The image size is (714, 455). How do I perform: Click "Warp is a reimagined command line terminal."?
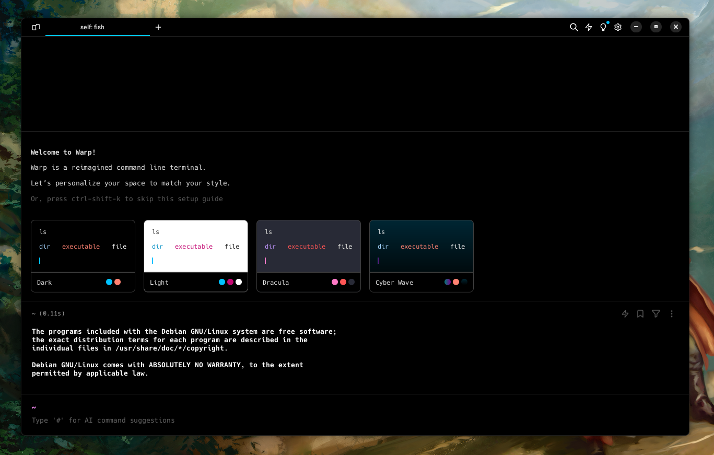click(119, 168)
